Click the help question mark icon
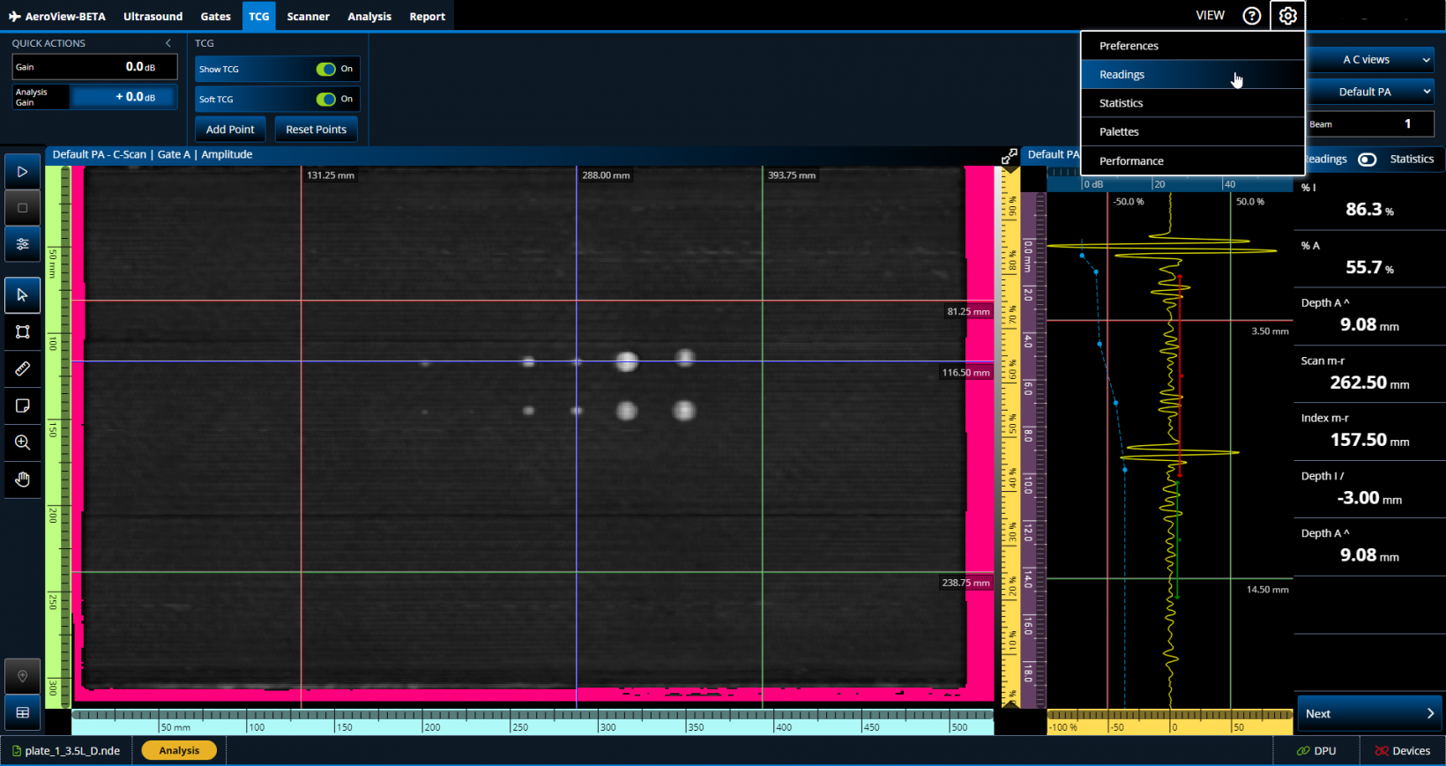The width and height of the screenshot is (1446, 766). (1251, 16)
